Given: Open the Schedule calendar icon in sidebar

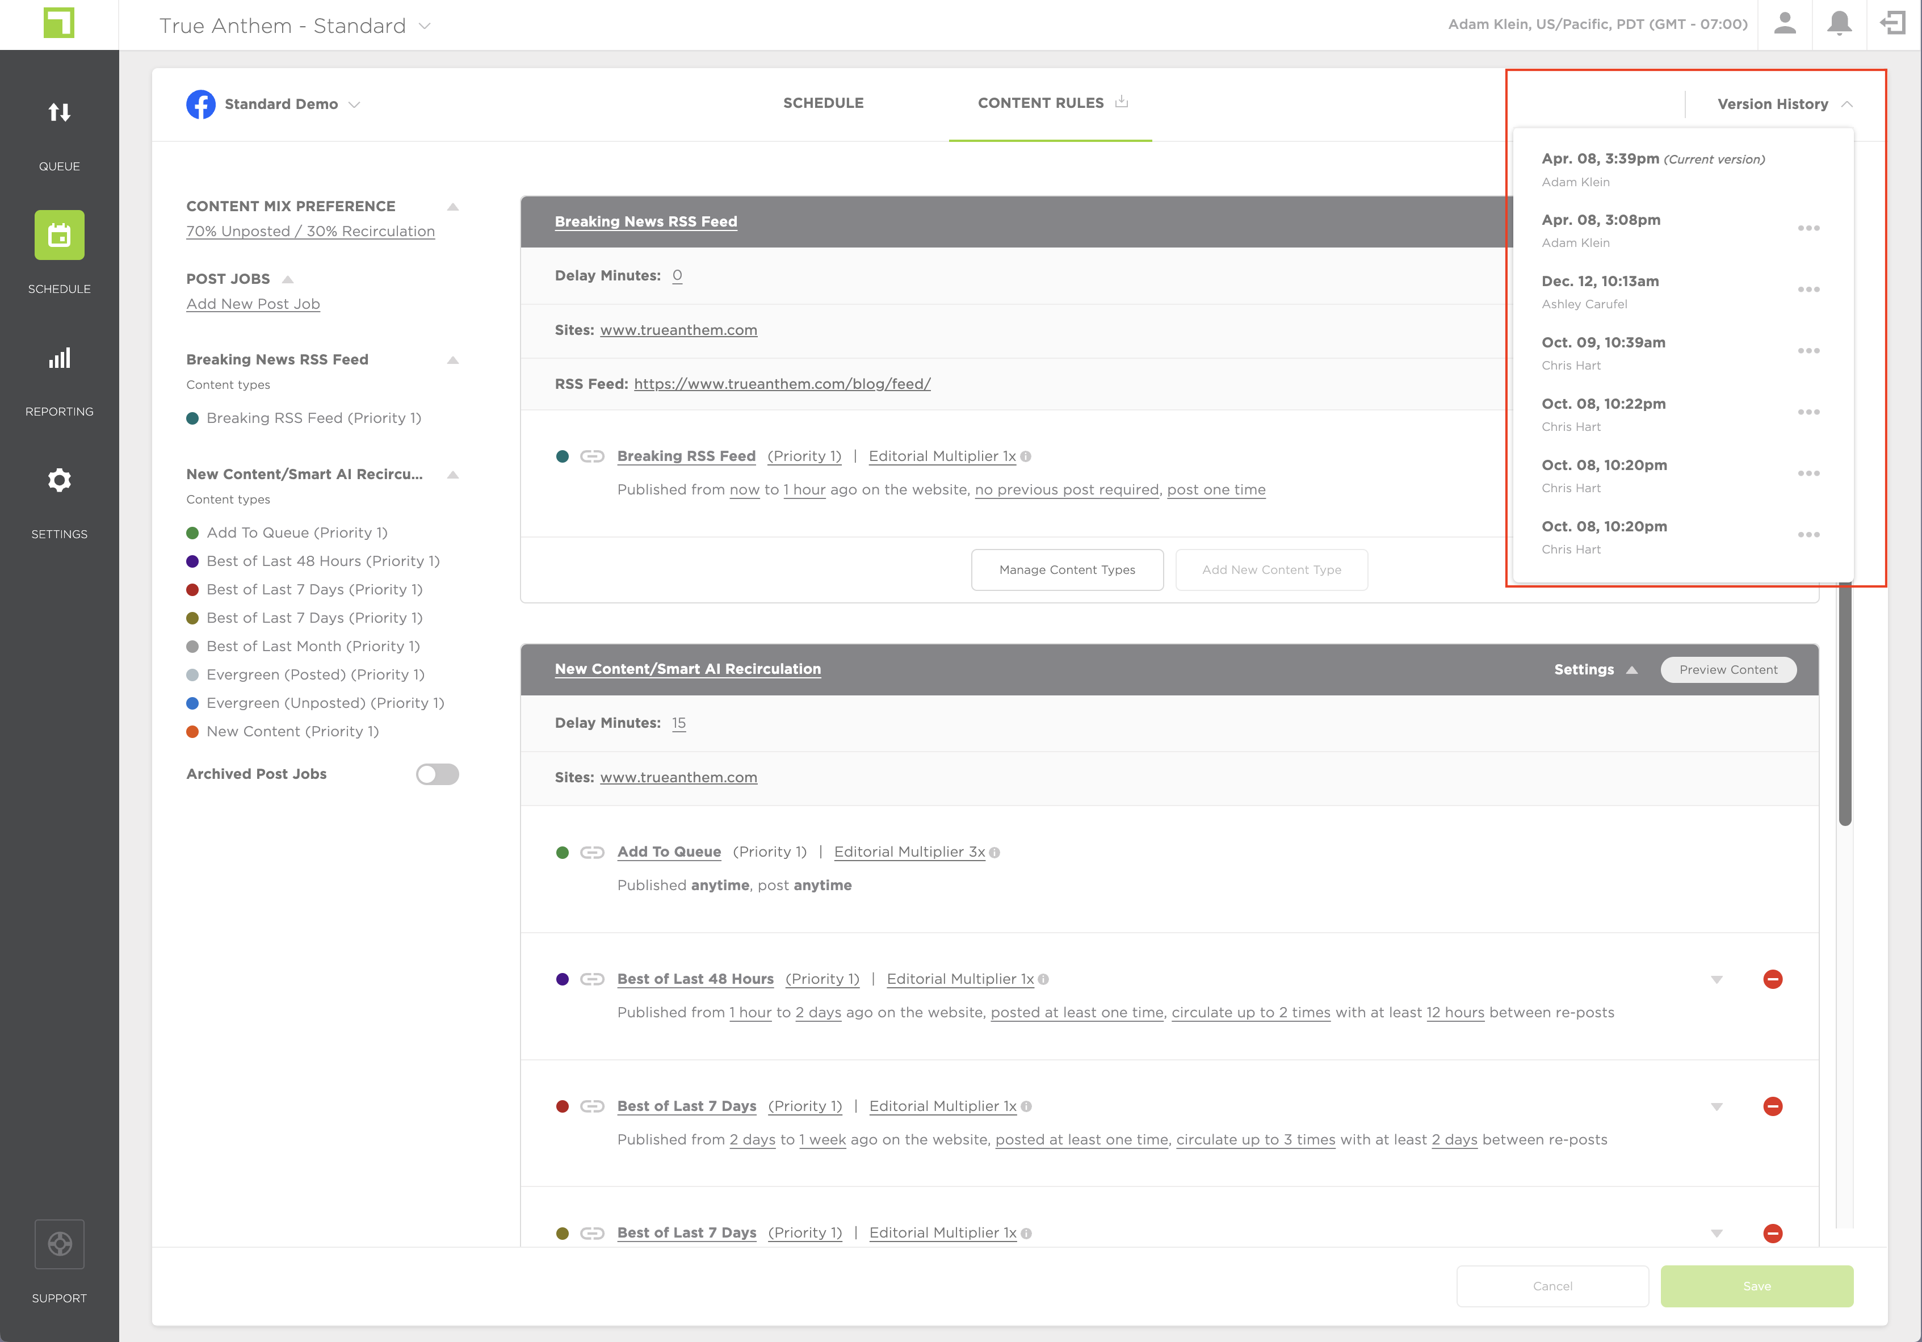Looking at the screenshot, I should (58, 235).
